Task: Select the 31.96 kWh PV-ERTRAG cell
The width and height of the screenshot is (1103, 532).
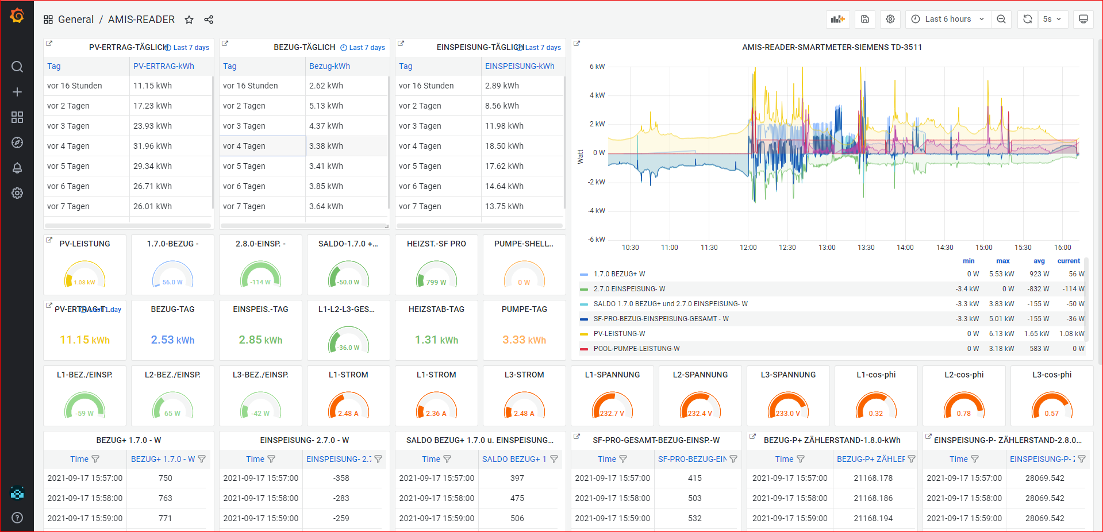Action: pyautogui.click(x=171, y=146)
